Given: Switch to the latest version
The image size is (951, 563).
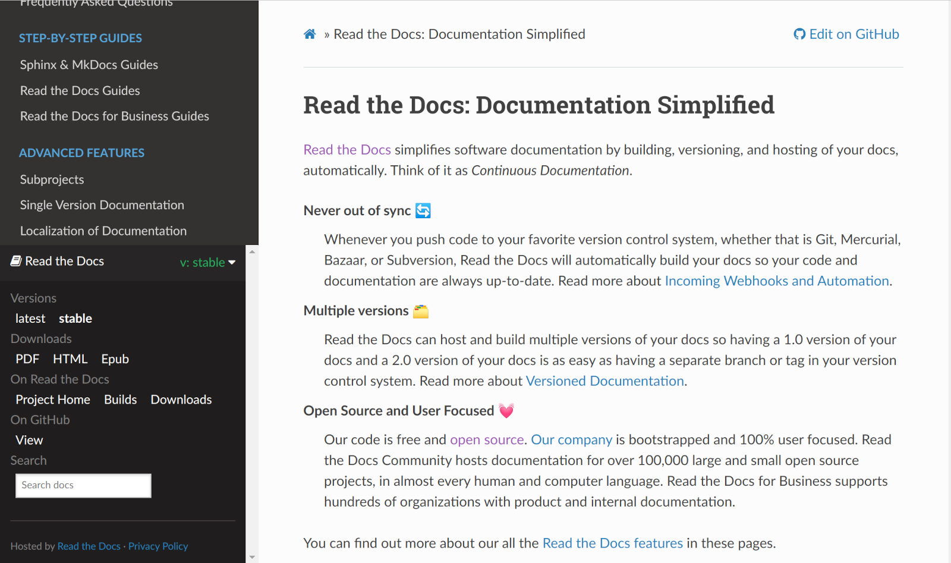Looking at the screenshot, I should coord(30,319).
